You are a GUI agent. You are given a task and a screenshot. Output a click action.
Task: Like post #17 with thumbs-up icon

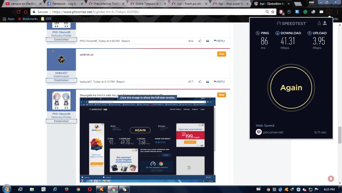tap(200, 82)
